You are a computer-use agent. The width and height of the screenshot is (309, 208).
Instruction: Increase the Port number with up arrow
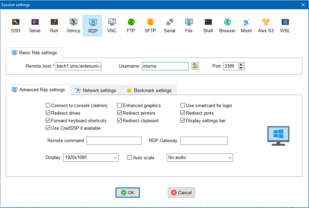coord(241,65)
